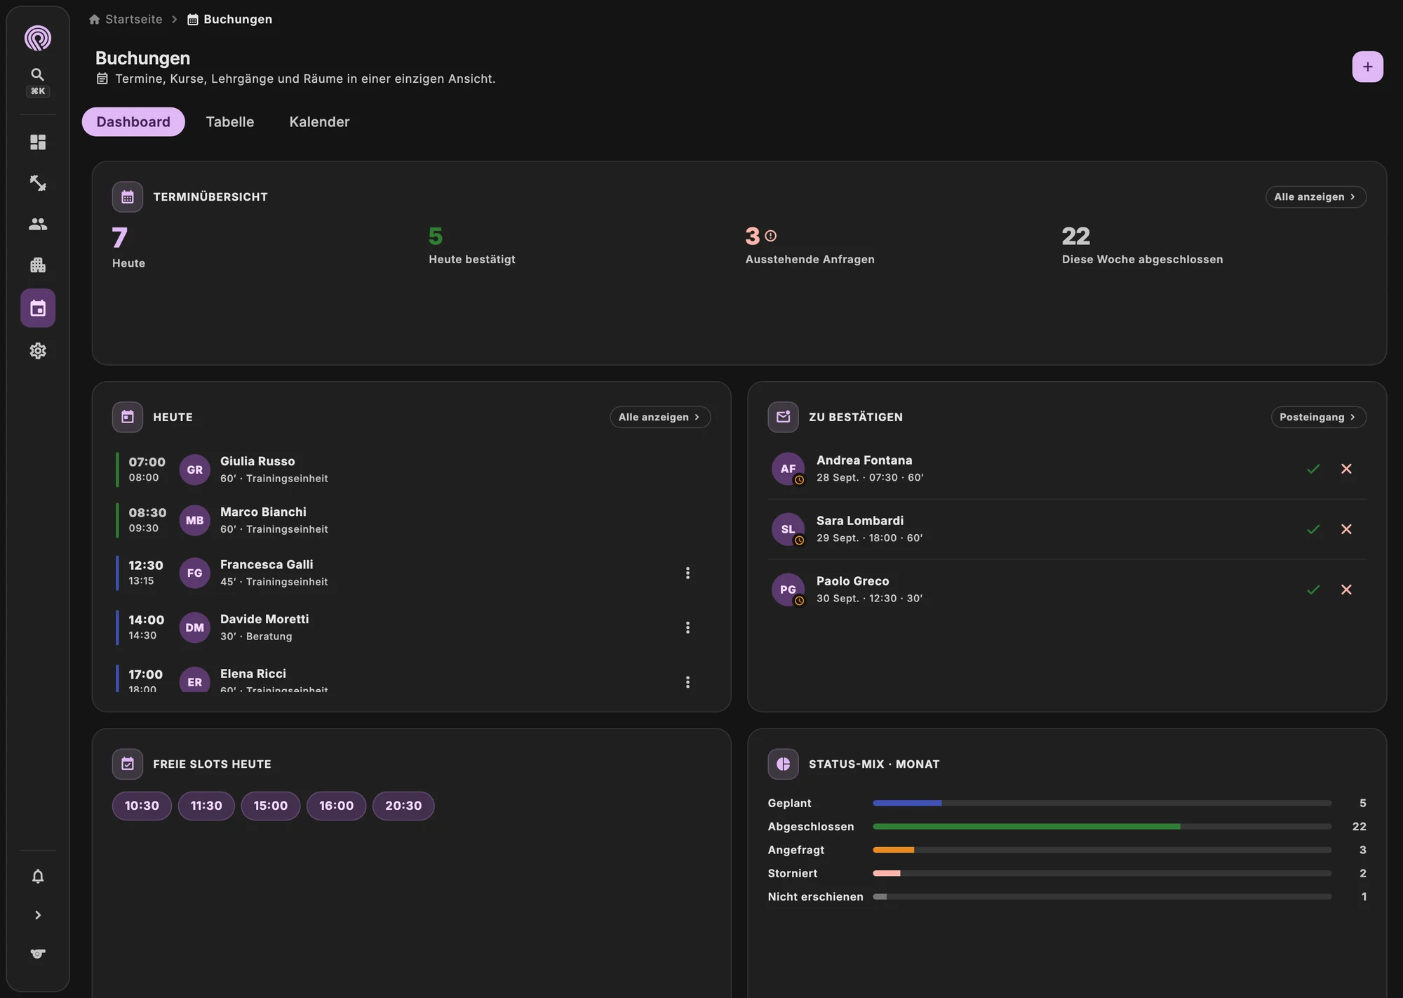Confirm Paolo Greco's request with checkmark
Screen dimensions: 1403x998
[1313, 590]
